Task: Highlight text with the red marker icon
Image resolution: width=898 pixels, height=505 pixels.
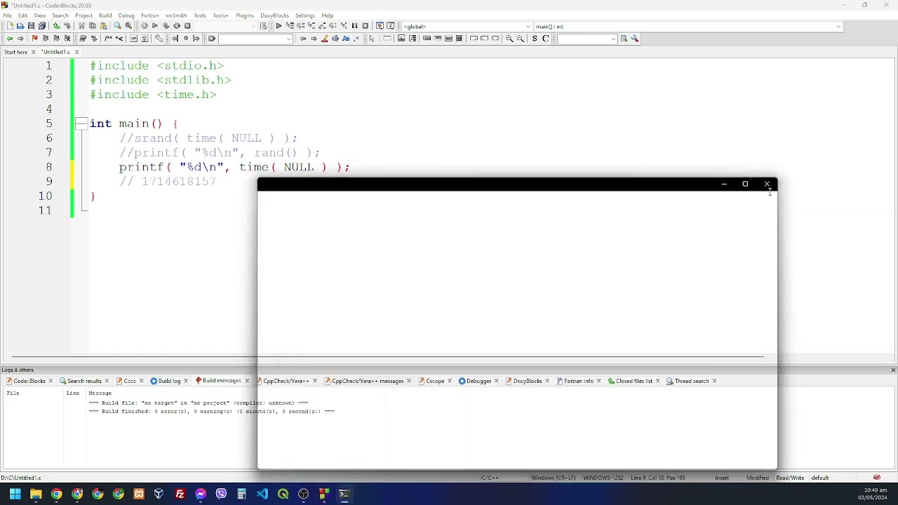Action: point(325,39)
